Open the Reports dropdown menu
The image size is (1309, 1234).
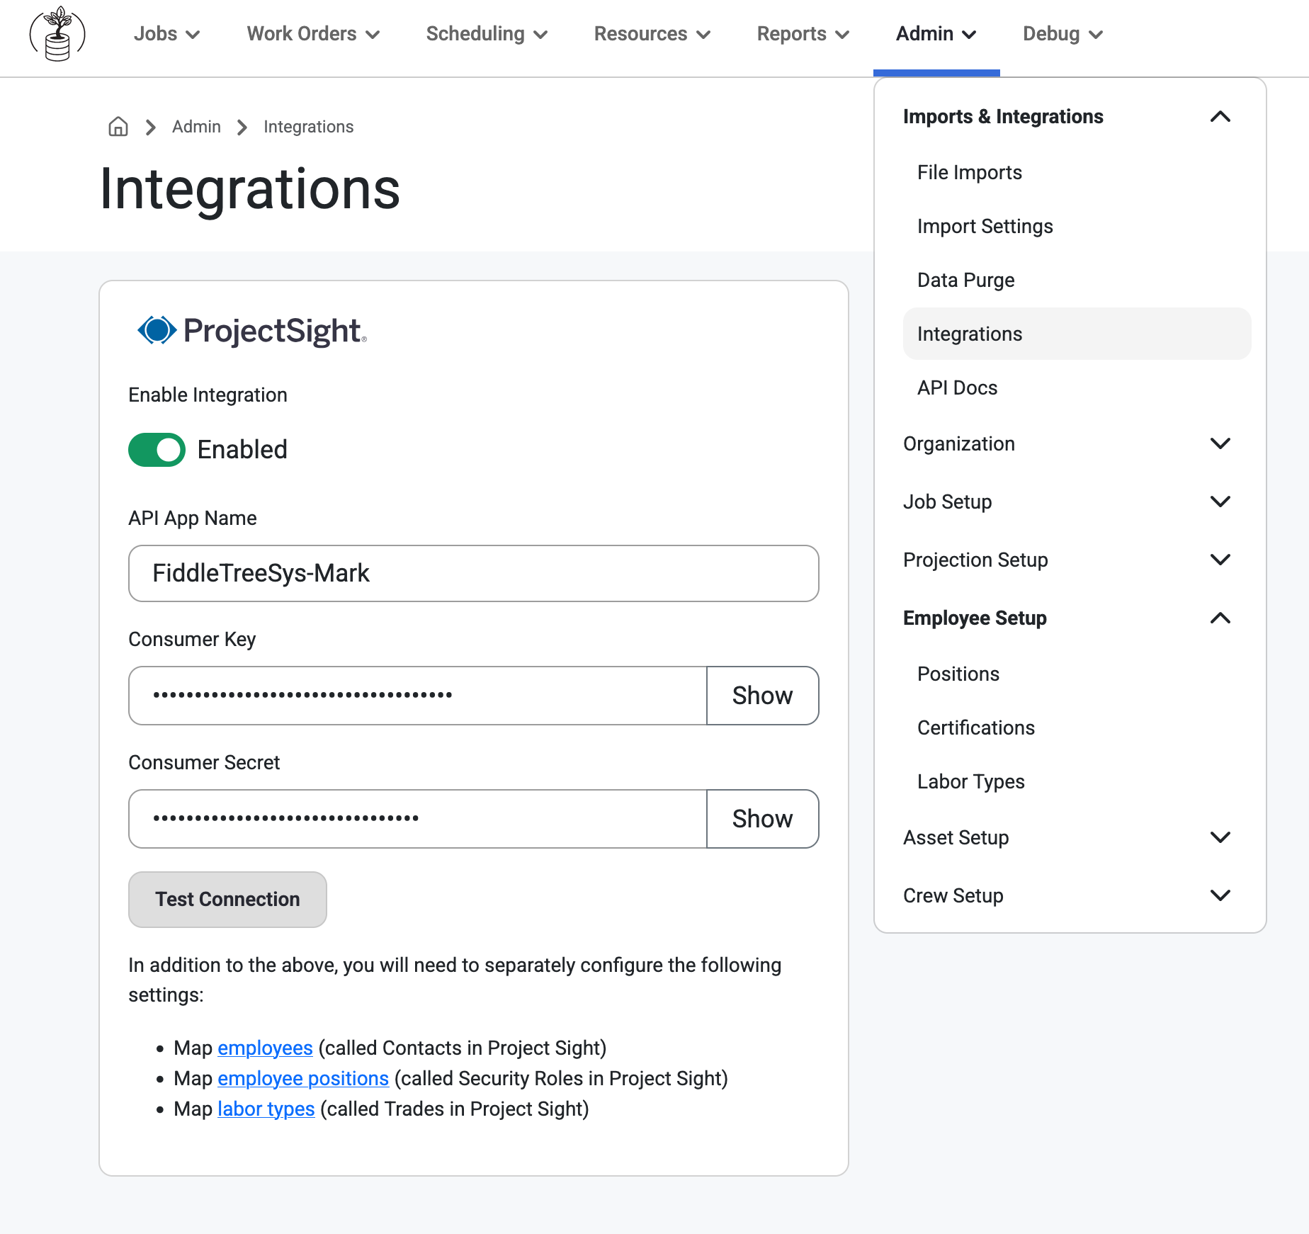click(803, 34)
